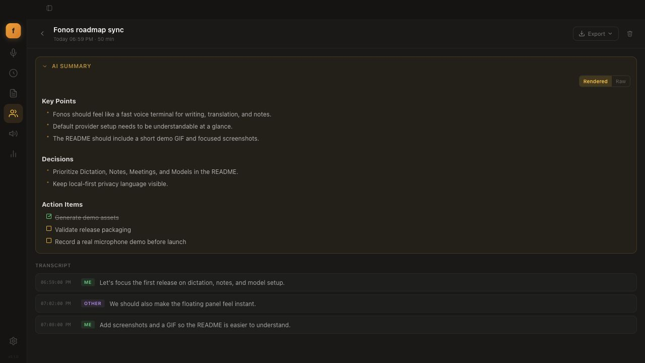Select the 06:59:00 PM transcript entry
The width and height of the screenshot is (645, 363).
coord(336,282)
